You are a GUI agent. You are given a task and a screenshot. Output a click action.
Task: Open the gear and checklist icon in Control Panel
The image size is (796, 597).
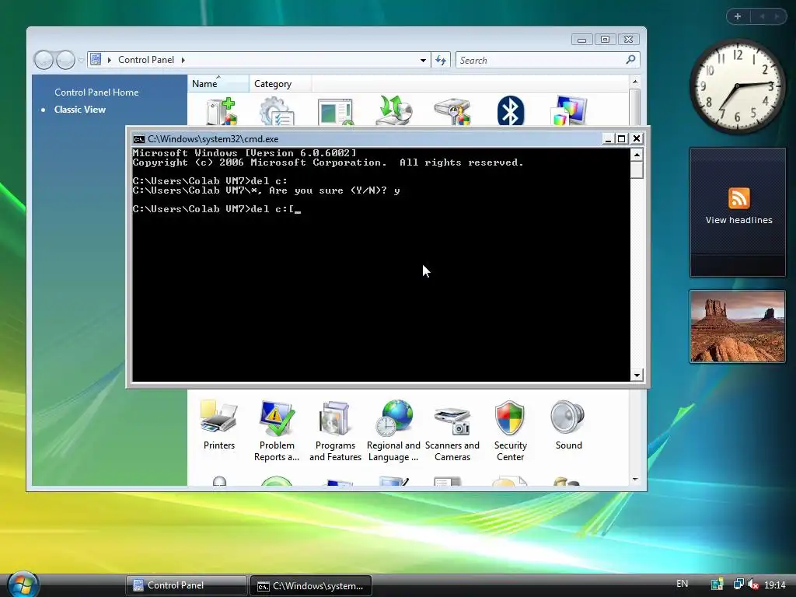point(277,110)
